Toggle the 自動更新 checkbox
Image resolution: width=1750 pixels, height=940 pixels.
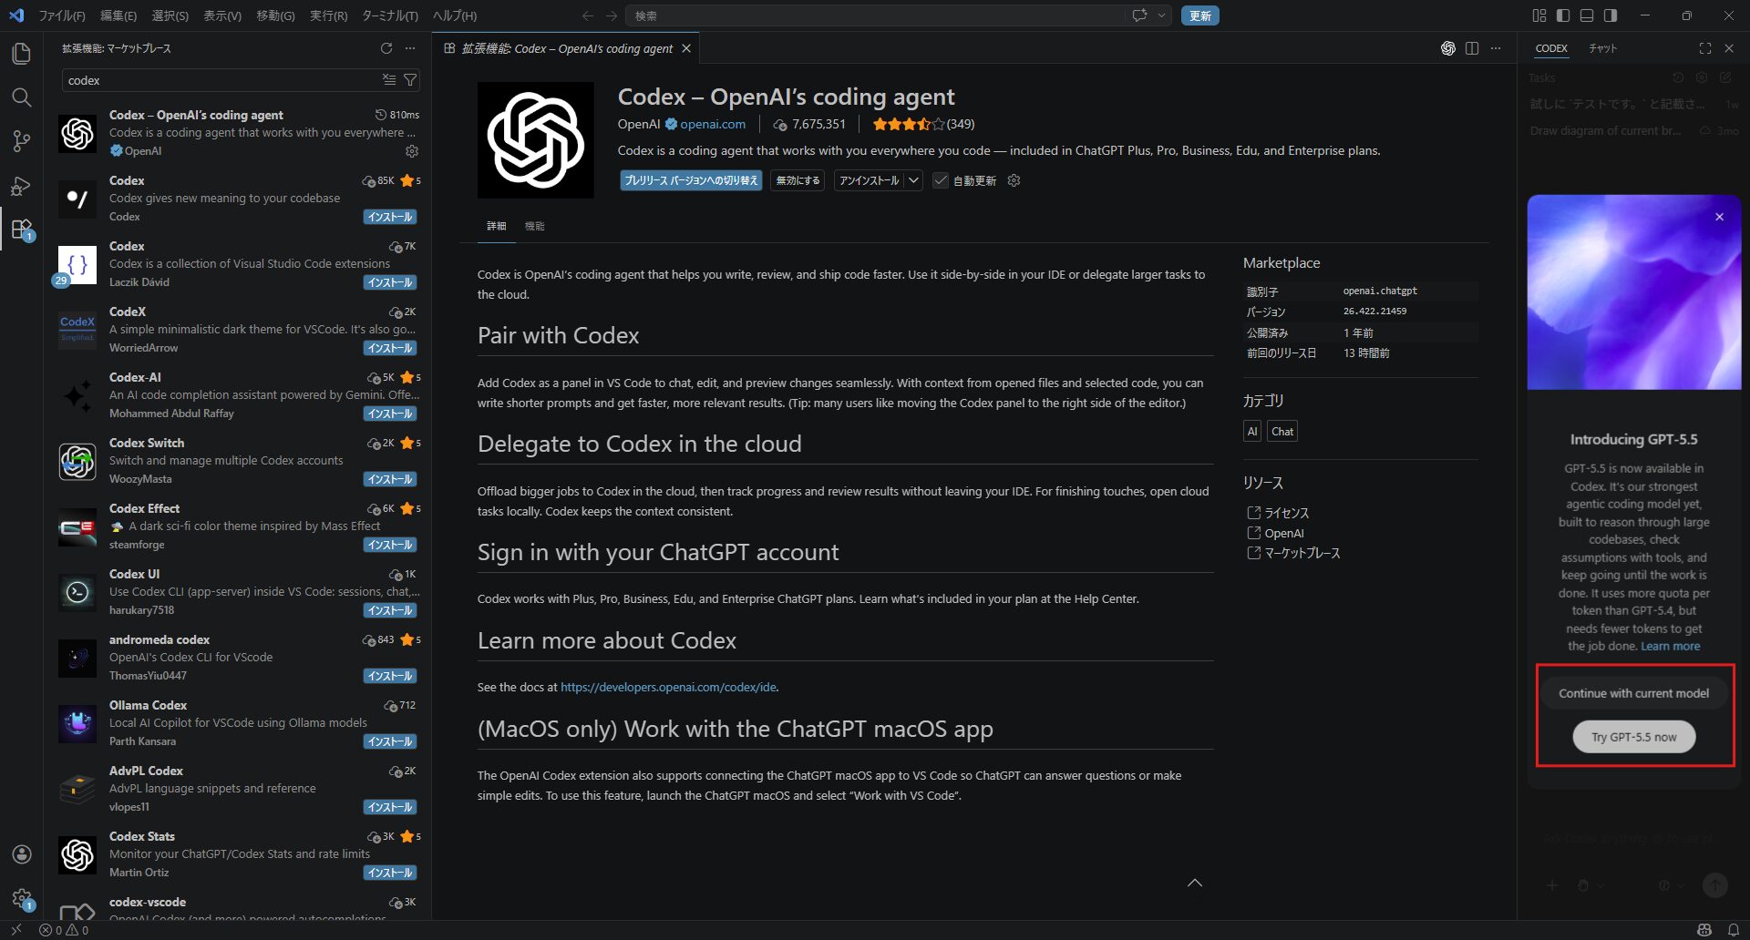(941, 180)
